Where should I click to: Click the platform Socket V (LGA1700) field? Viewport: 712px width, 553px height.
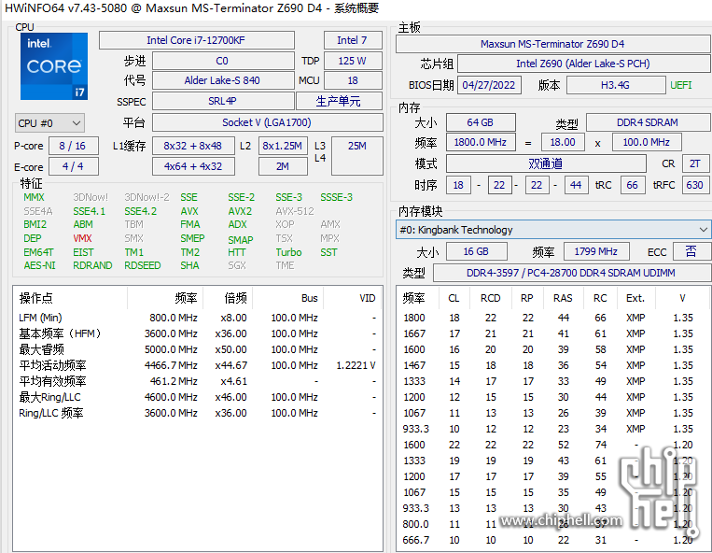click(x=267, y=122)
